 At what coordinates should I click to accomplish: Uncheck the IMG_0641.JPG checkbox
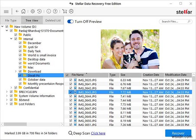pos(71,84)
